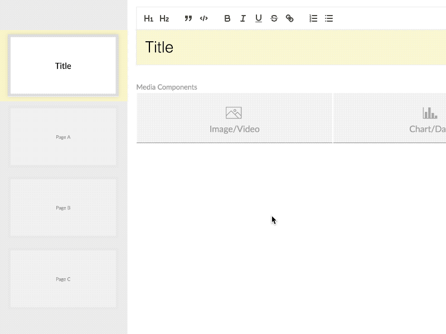The height and width of the screenshot is (334, 446).
Task: Start a bulleted list
Action: click(329, 18)
